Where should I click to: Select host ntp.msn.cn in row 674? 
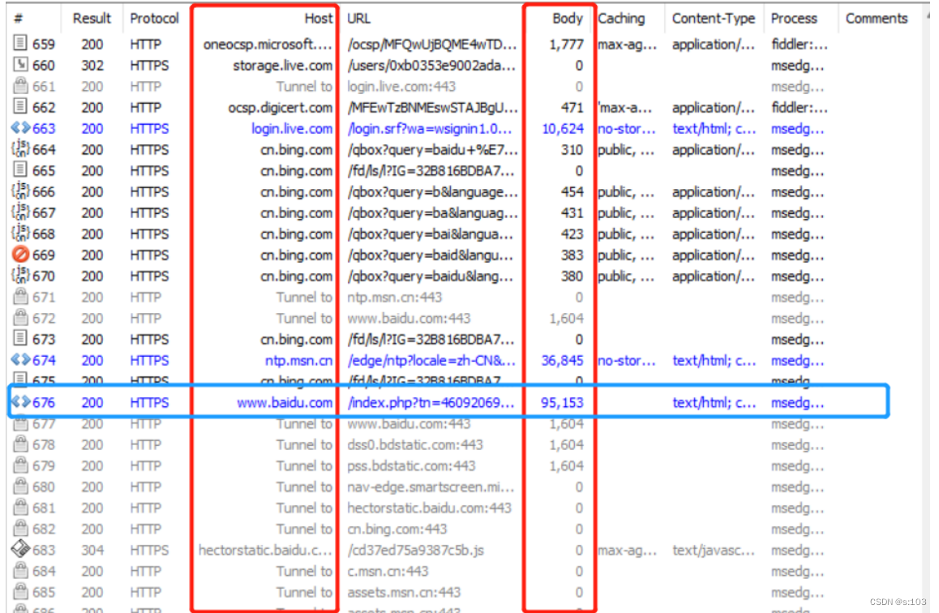click(x=298, y=360)
